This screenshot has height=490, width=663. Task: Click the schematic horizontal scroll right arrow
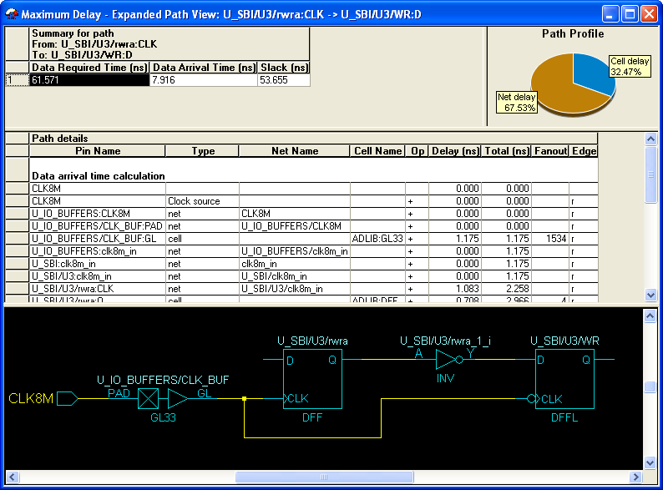[x=635, y=477]
